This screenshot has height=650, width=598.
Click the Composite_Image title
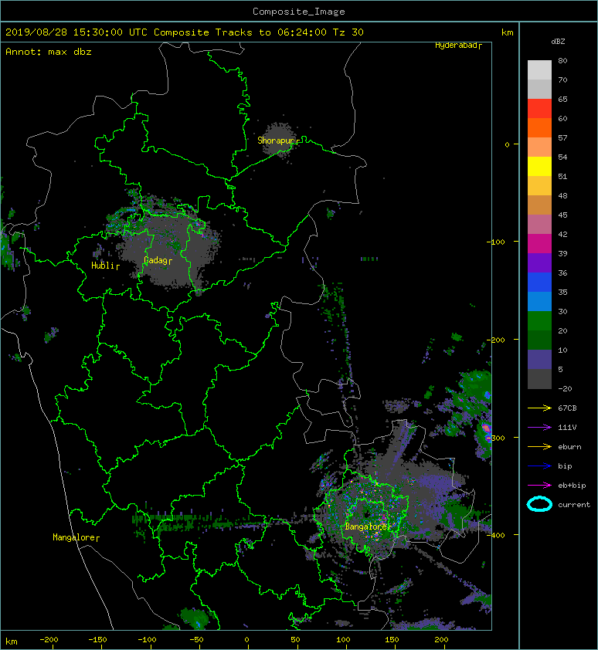coord(299,12)
